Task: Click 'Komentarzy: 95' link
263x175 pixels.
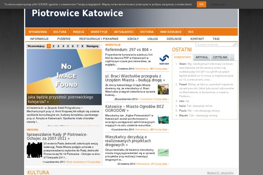Action: point(144,69)
